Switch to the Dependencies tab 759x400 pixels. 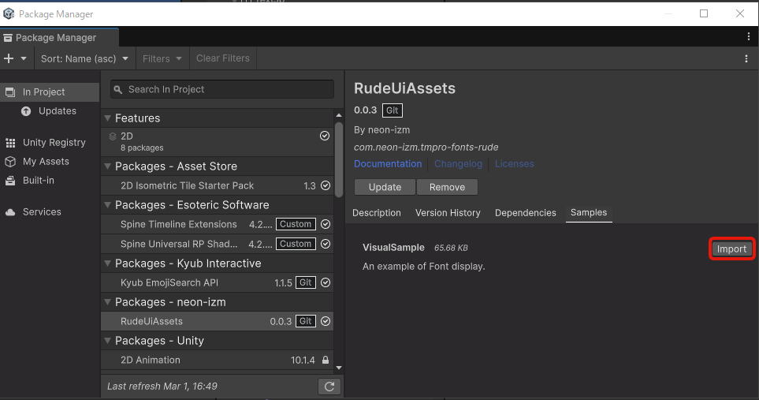coord(525,213)
